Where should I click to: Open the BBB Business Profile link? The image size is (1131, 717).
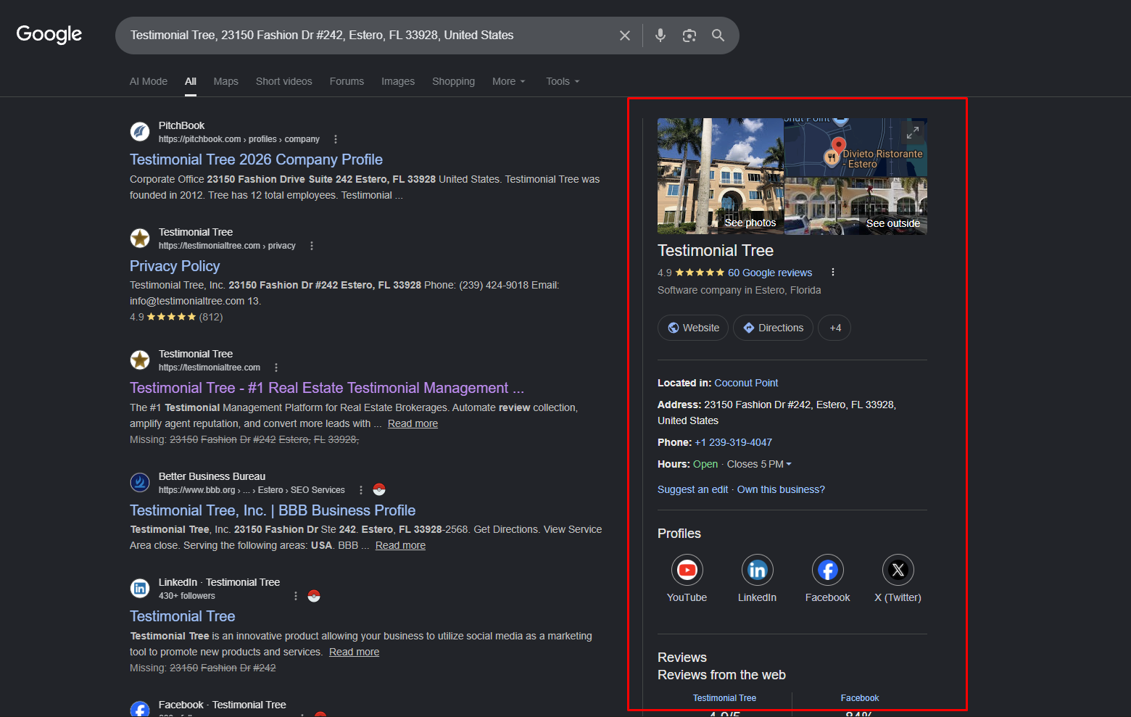click(273, 510)
